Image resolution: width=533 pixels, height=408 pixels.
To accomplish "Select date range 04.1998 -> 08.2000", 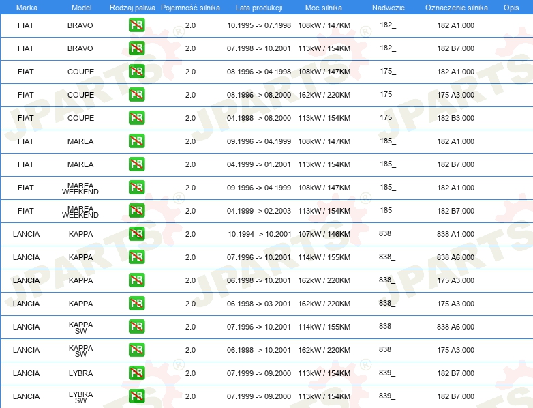I will tap(259, 118).
